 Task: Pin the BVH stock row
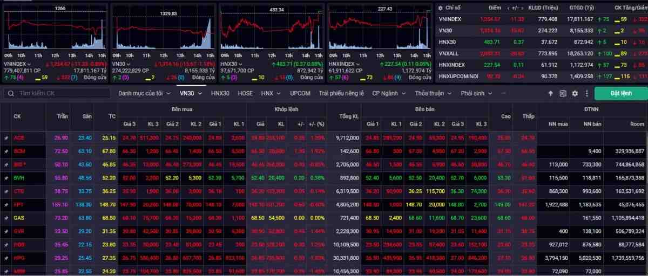pyautogui.click(x=6, y=177)
